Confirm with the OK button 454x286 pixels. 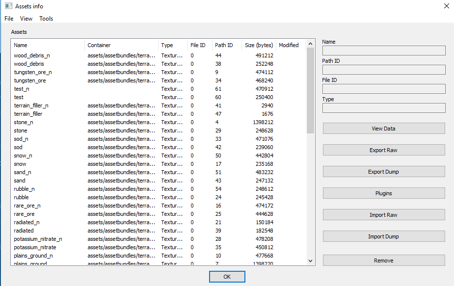[x=227, y=277]
